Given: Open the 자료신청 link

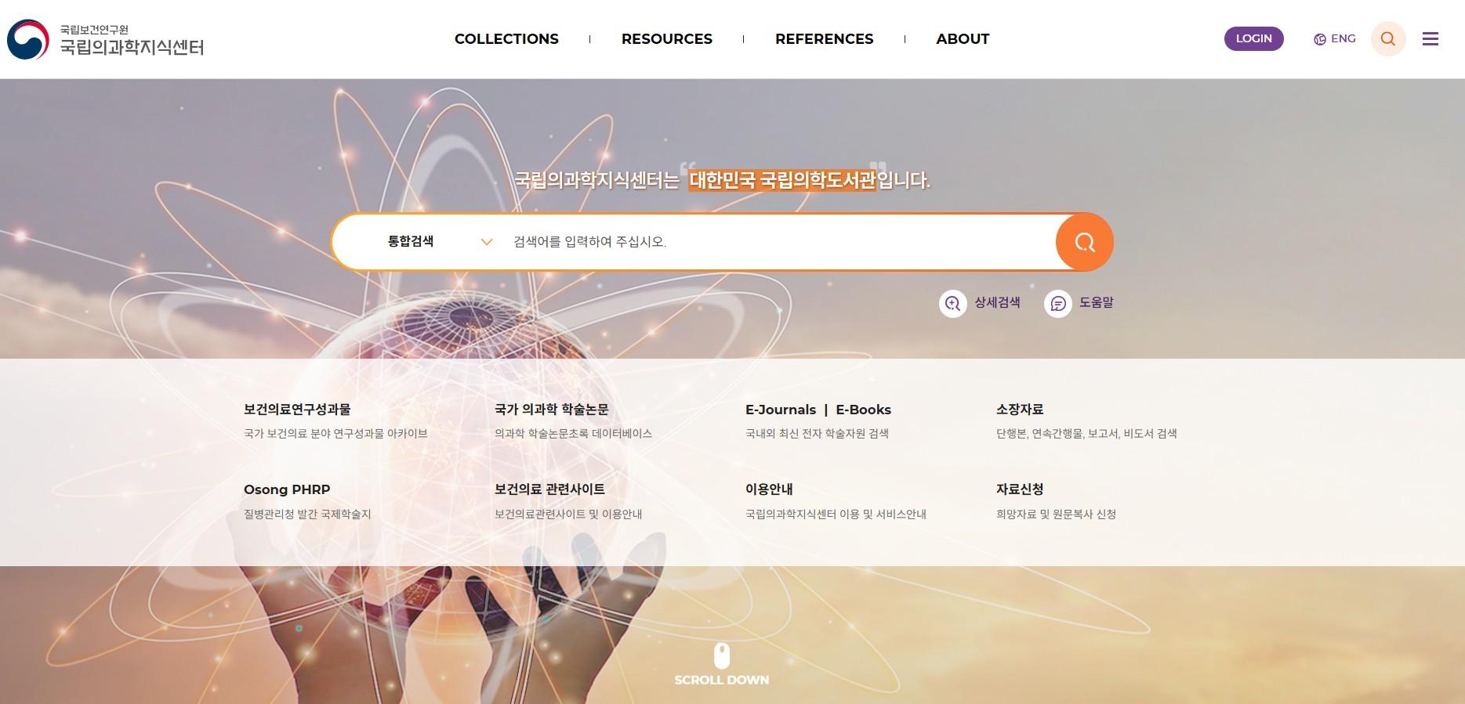Looking at the screenshot, I should (1020, 489).
